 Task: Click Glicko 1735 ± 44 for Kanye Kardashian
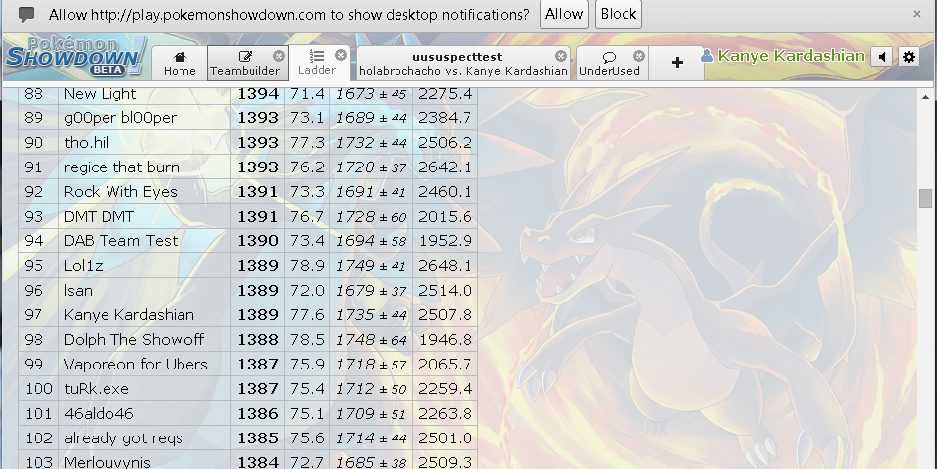point(371,315)
